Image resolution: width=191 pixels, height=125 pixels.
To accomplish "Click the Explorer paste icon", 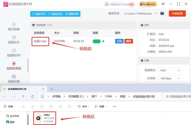I will click(42, 107).
